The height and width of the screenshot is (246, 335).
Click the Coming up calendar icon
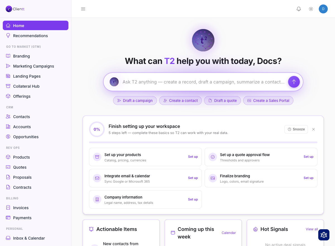(x=173, y=233)
